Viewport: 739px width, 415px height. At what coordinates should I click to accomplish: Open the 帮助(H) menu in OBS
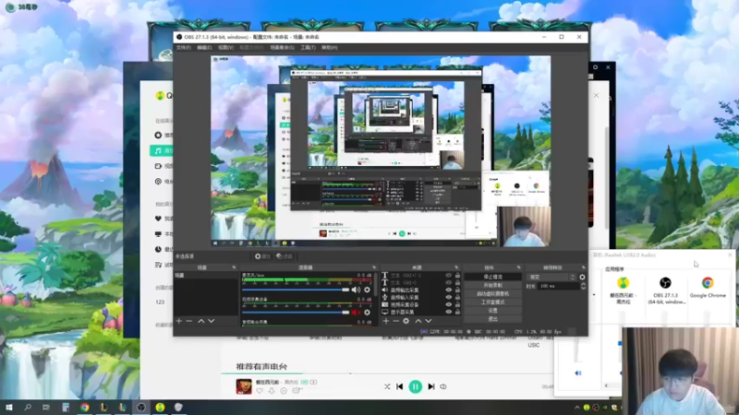point(330,48)
